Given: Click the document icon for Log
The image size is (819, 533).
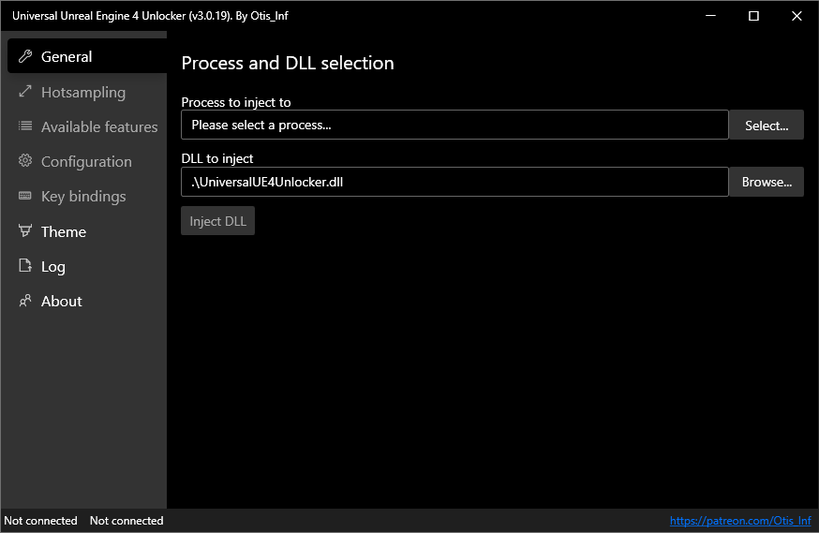Looking at the screenshot, I should (x=25, y=266).
